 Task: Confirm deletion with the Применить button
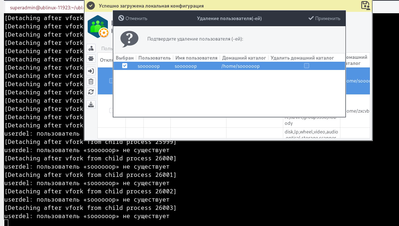coord(324,18)
